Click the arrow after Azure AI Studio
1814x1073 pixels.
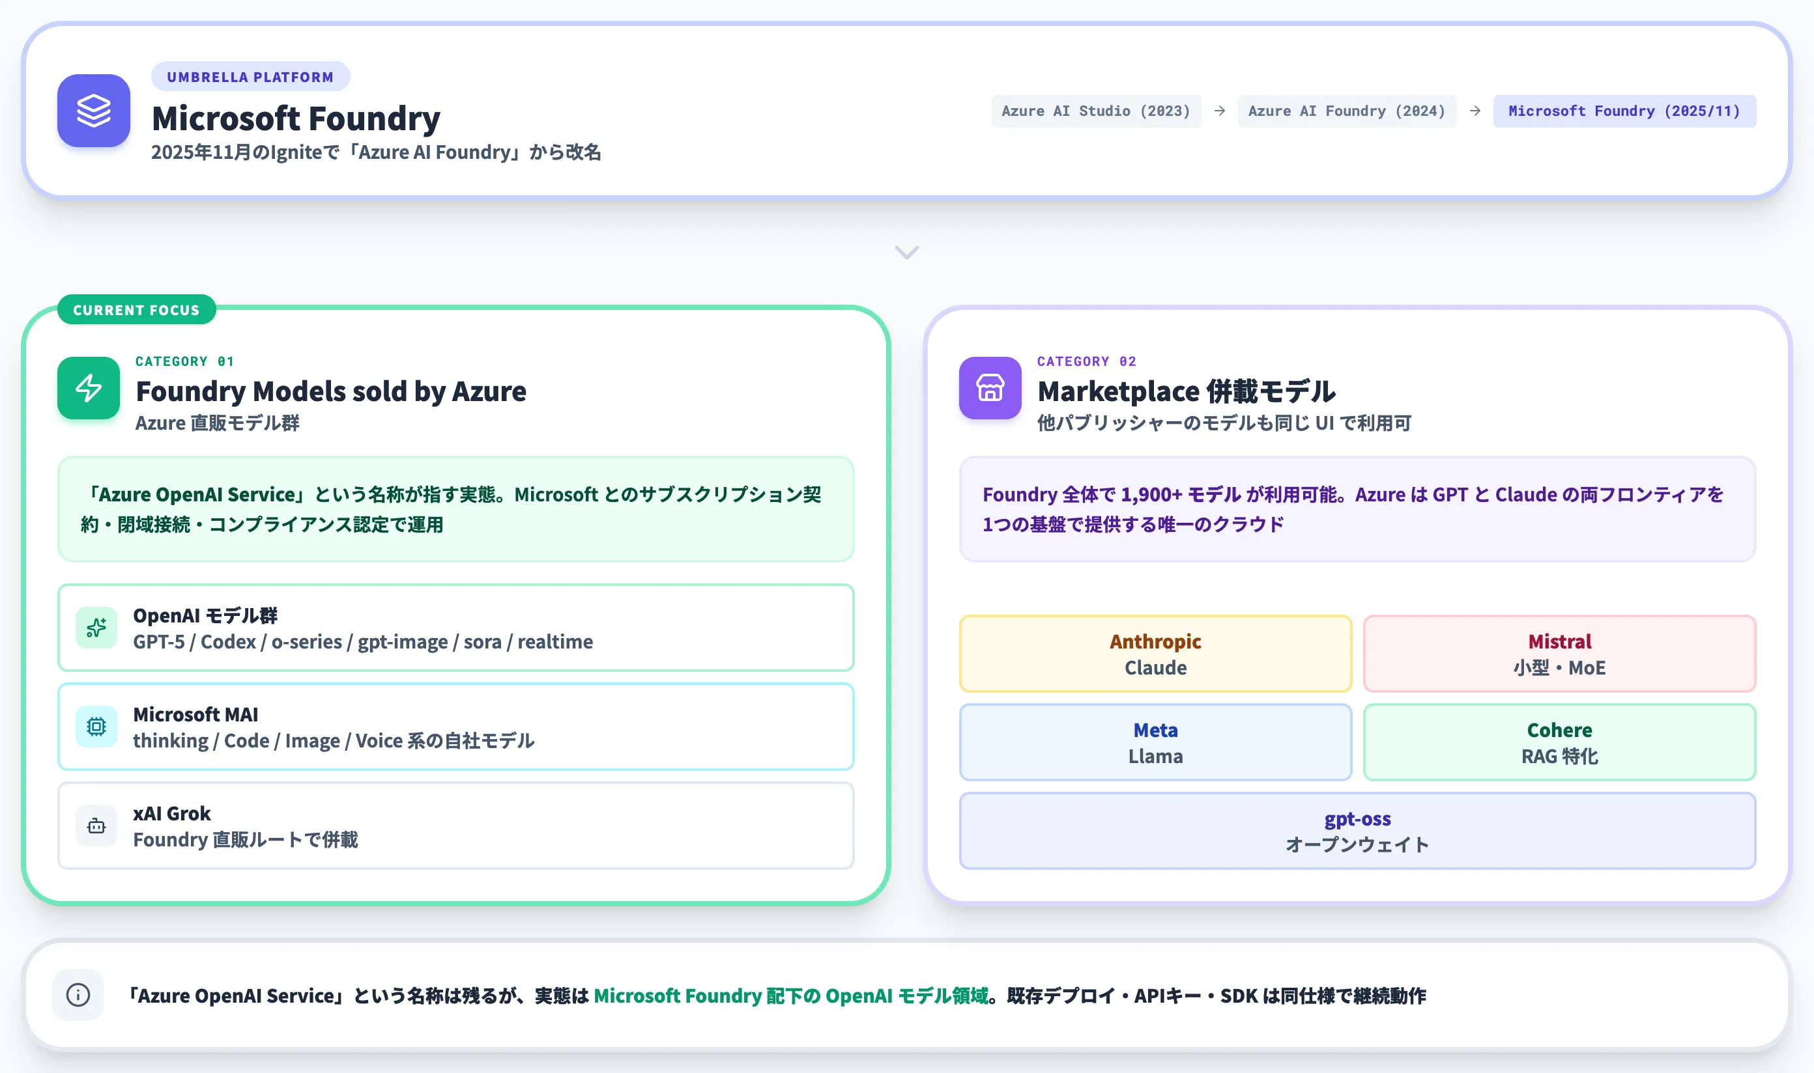click(x=1219, y=111)
